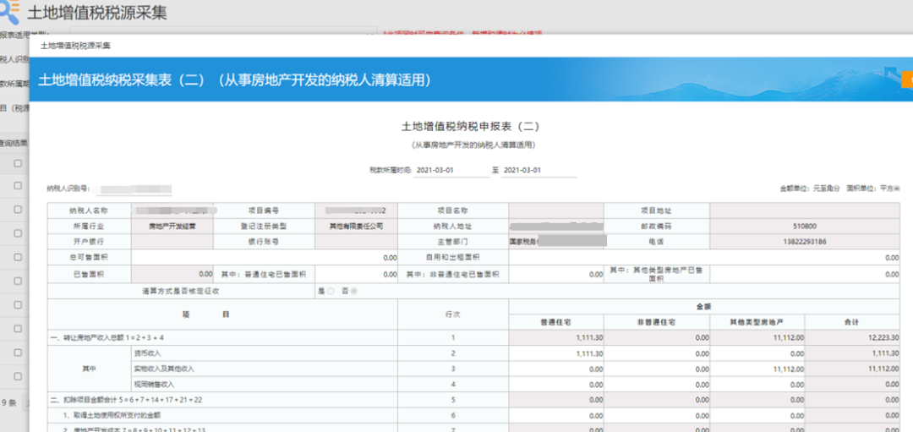Click row label 二、扣除项目金额合计
Screen dimensions: 913x432
coord(126,400)
